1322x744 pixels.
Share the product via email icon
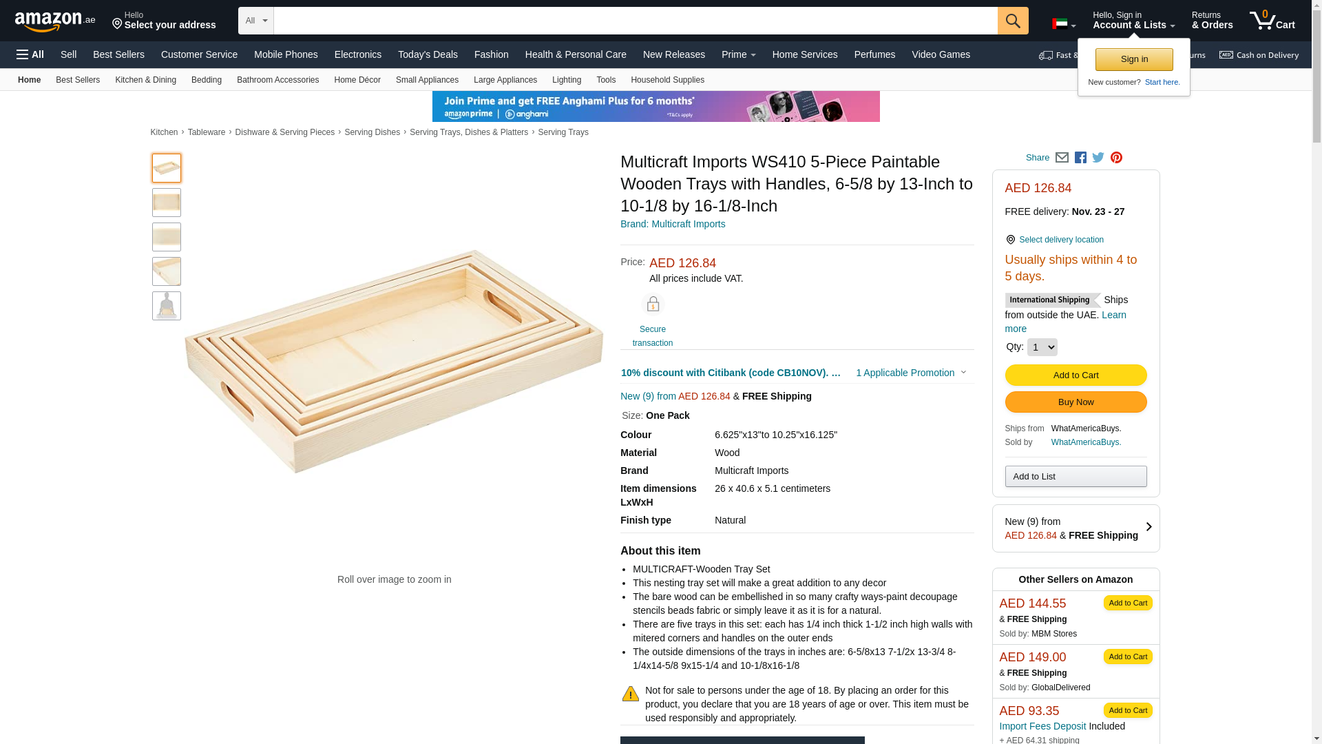tap(1062, 158)
